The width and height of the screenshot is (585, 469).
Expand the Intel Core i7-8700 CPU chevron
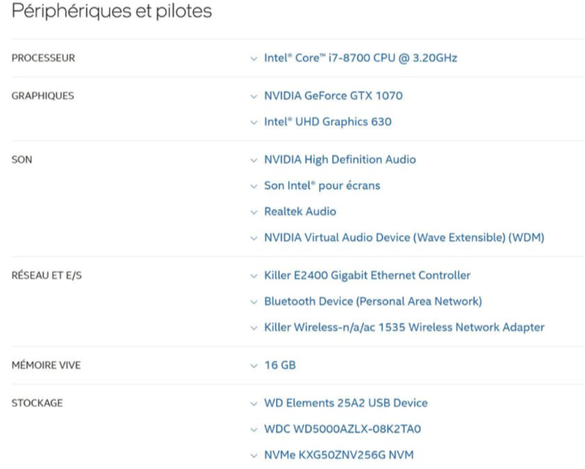point(254,59)
